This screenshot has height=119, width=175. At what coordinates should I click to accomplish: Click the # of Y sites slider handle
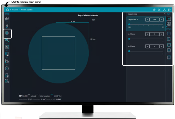(x=129, y=51)
